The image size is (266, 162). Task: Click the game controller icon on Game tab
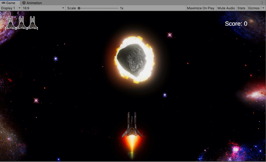[x=3, y=3]
